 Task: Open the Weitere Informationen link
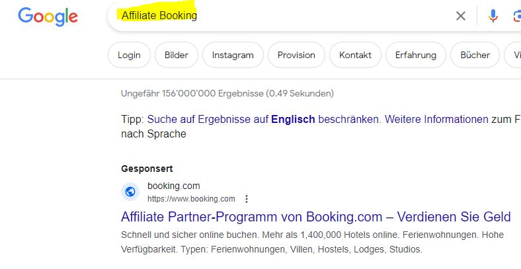436,119
